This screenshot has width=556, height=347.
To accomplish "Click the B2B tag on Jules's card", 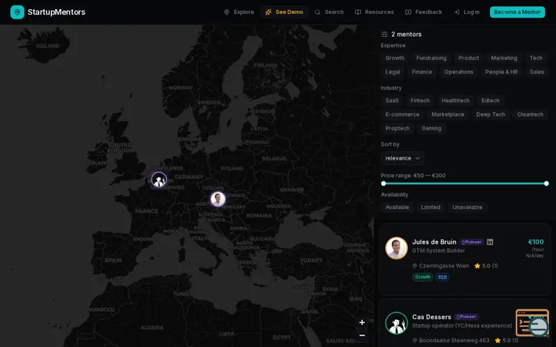I will pyautogui.click(x=442, y=277).
